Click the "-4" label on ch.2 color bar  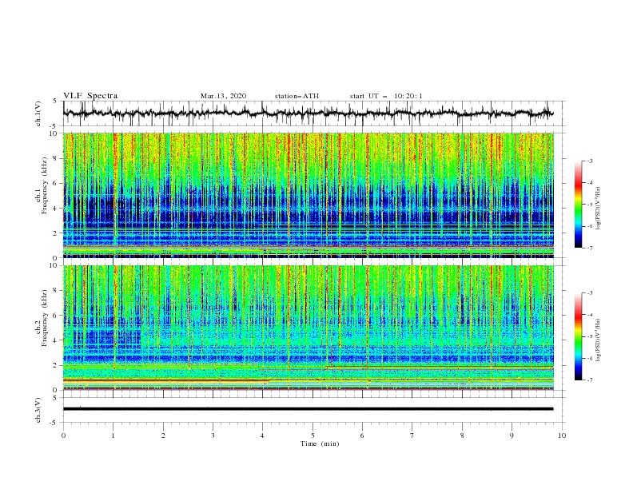590,315
